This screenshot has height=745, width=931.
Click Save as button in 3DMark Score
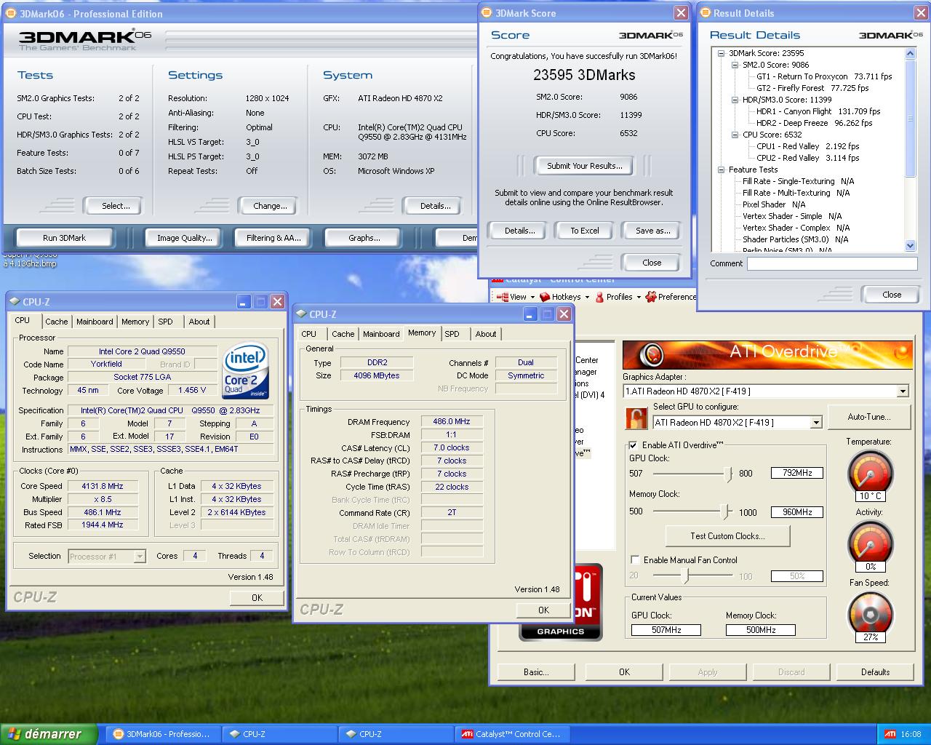tap(652, 231)
